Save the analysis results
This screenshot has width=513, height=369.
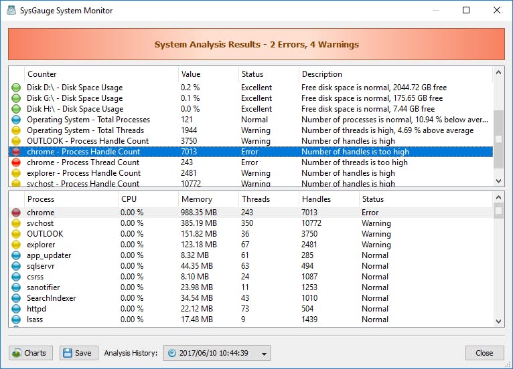click(79, 353)
